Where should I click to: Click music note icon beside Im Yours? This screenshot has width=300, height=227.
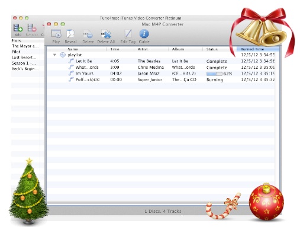(71, 73)
